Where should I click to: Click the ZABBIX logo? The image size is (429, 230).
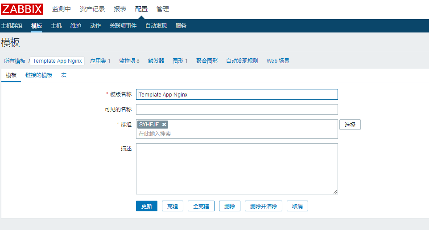tap(22, 9)
